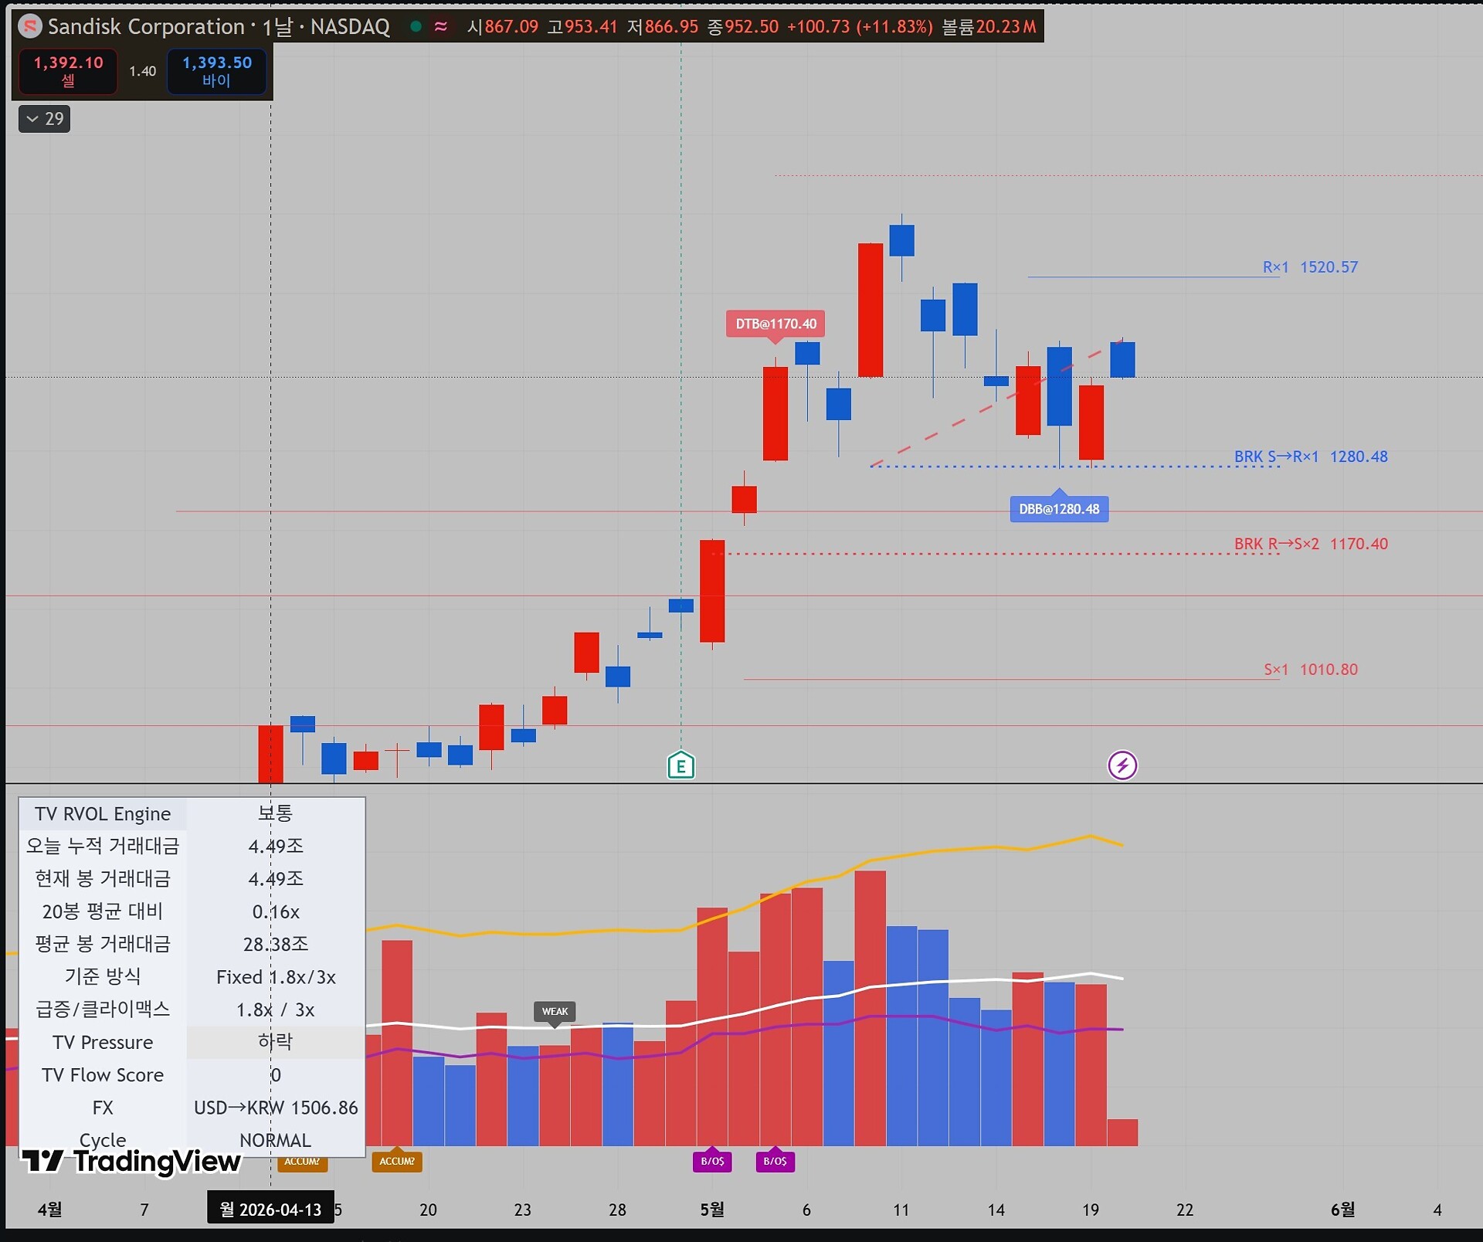Click the ACCUM? marker partly hidden by the table
The height and width of the screenshot is (1242, 1483).
303,1162
